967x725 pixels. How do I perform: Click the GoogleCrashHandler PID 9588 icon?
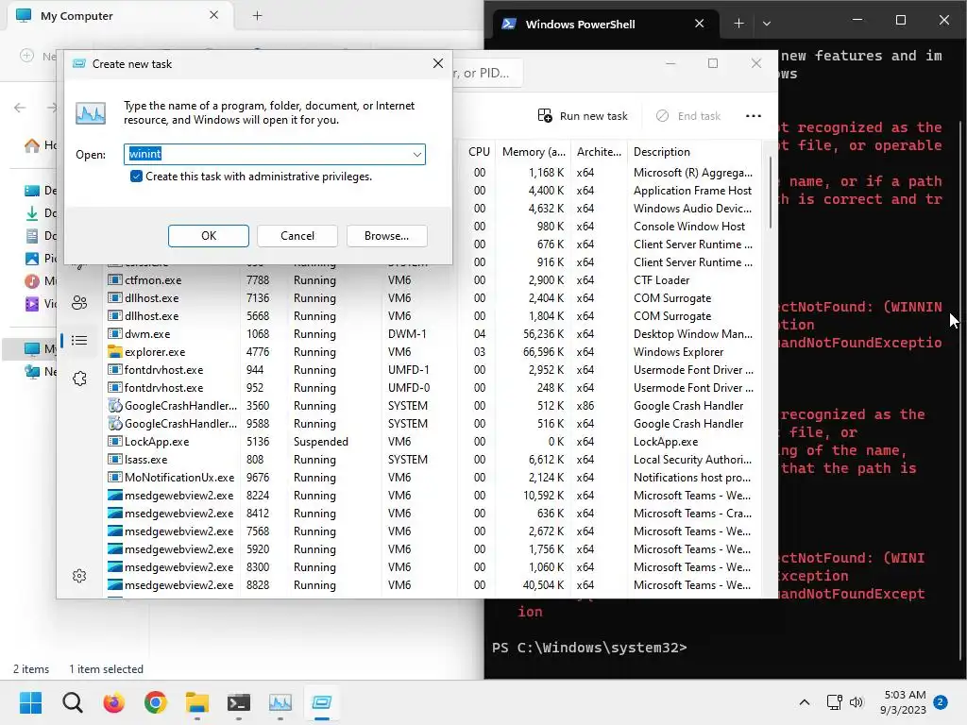pyautogui.click(x=114, y=424)
